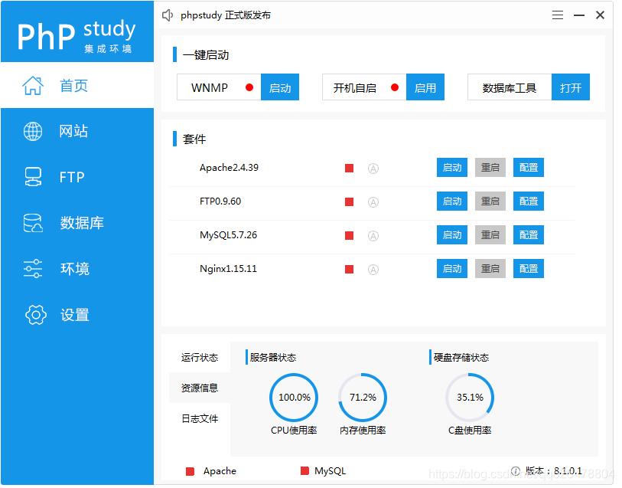Open the 设置 settings section
622x488 pixels.
77,316
